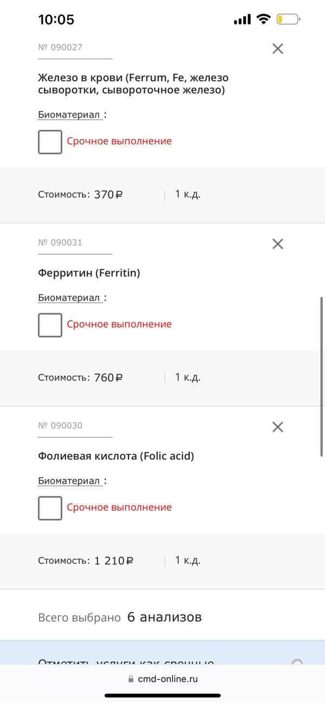
Task: Delete Folic acid analysis via X icon
Action: point(278,427)
